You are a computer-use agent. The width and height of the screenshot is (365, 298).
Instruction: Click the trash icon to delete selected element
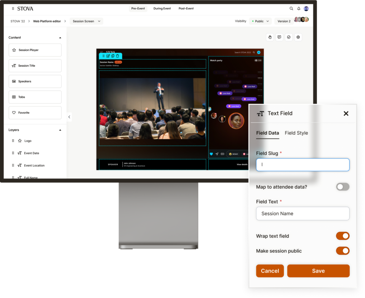(118, 56)
